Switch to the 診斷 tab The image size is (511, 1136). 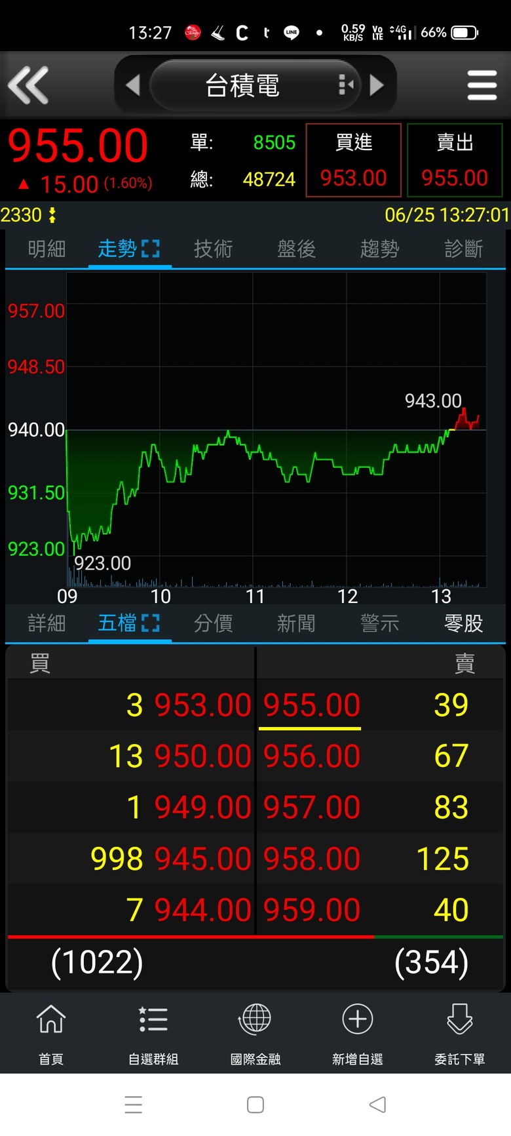tap(463, 249)
